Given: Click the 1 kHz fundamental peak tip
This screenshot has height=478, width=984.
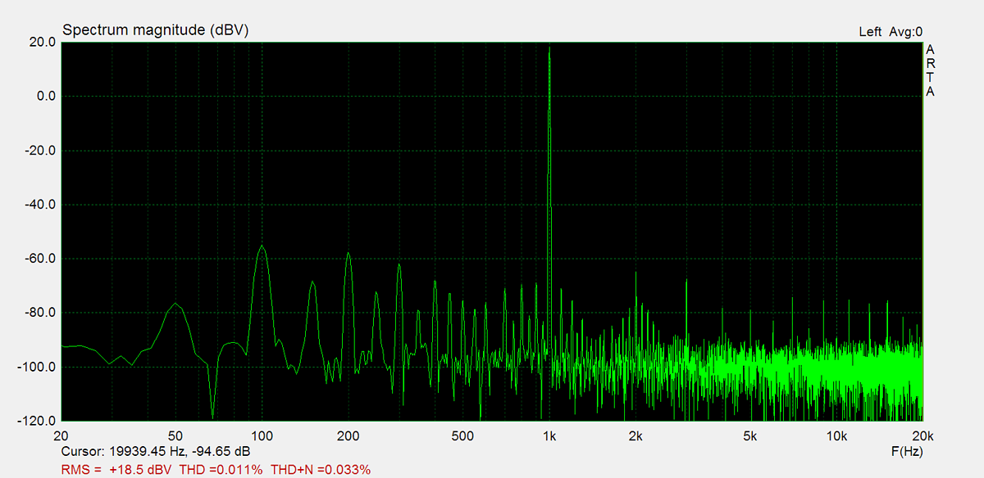Looking at the screenshot, I should pos(549,47).
